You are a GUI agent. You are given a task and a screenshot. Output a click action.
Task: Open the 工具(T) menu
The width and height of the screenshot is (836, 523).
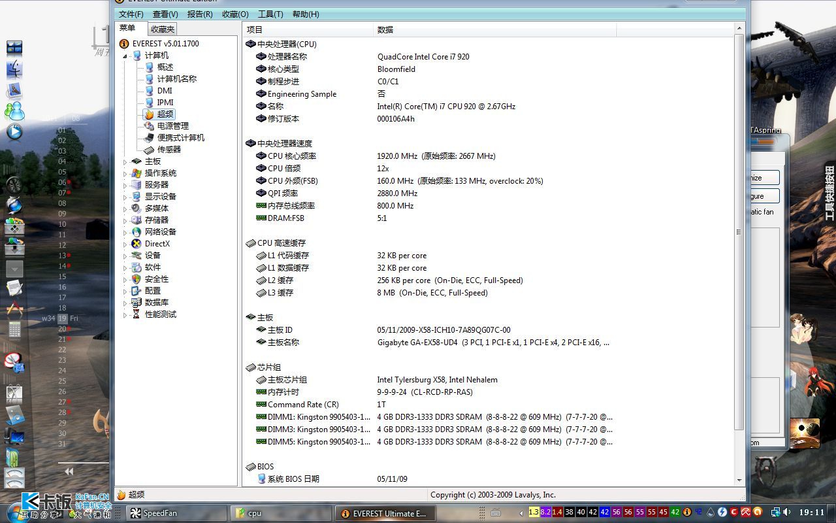point(270,14)
